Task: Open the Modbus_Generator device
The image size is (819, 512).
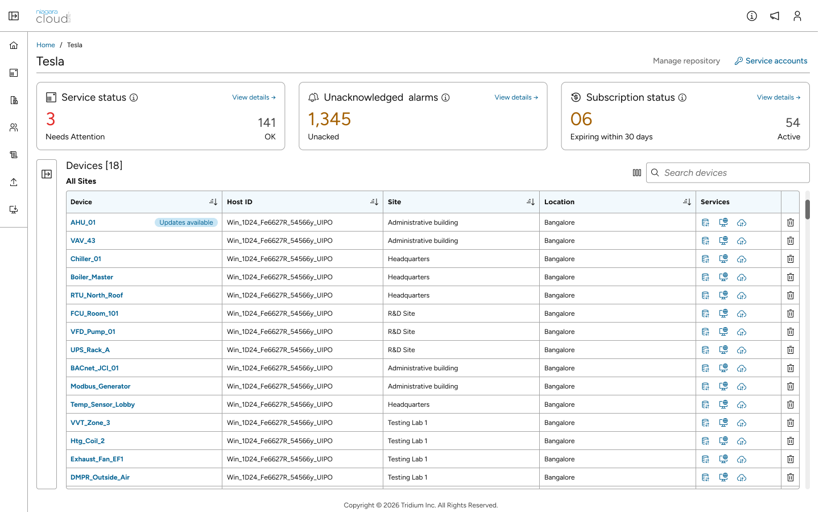Action: (x=101, y=386)
